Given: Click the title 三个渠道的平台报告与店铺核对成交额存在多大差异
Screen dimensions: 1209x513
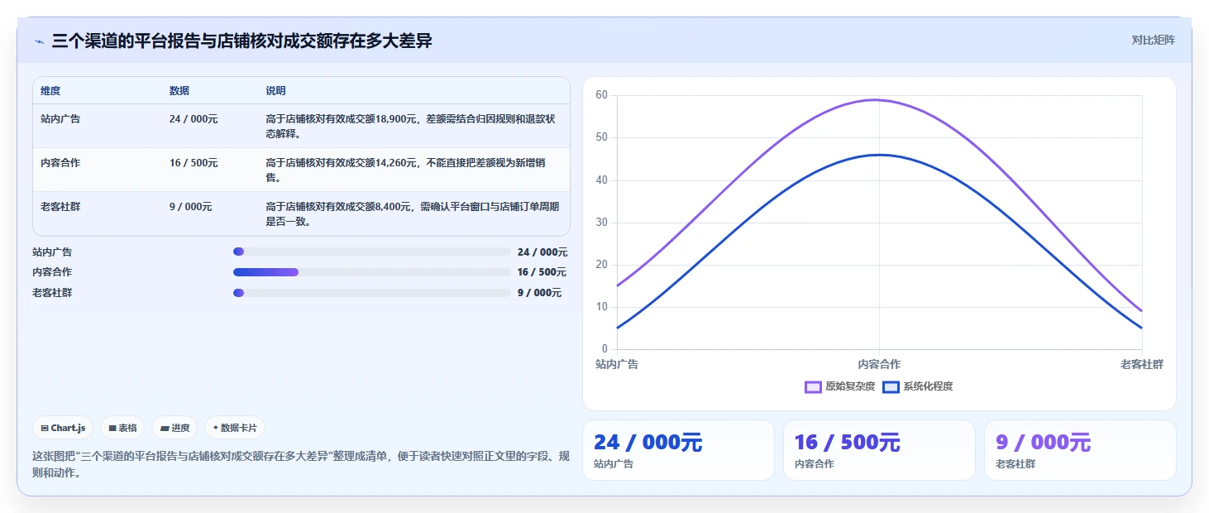Looking at the screenshot, I should pyautogui.click(x=241, y=41).
